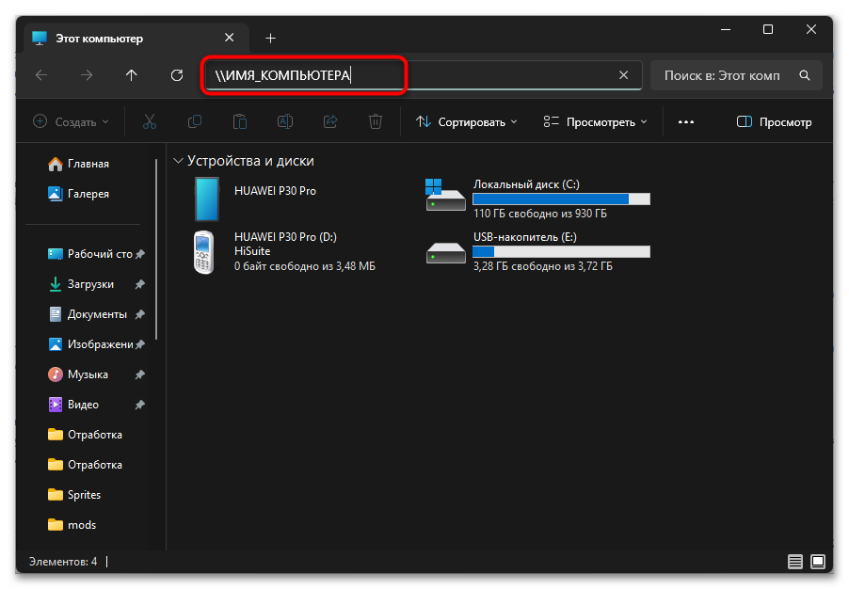Viewport: 849px width, 589px height.
Task: Click the Copy toolbar icon
Action: click(195, 121)
